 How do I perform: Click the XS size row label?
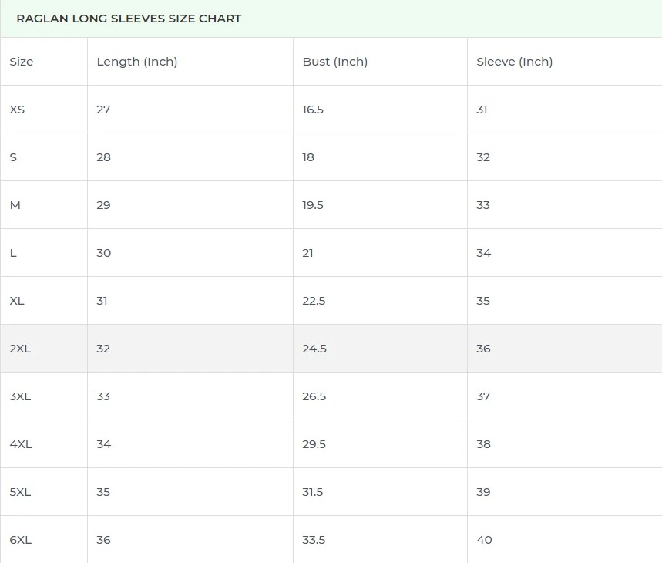pyautogui.click(x=17, y=110)
